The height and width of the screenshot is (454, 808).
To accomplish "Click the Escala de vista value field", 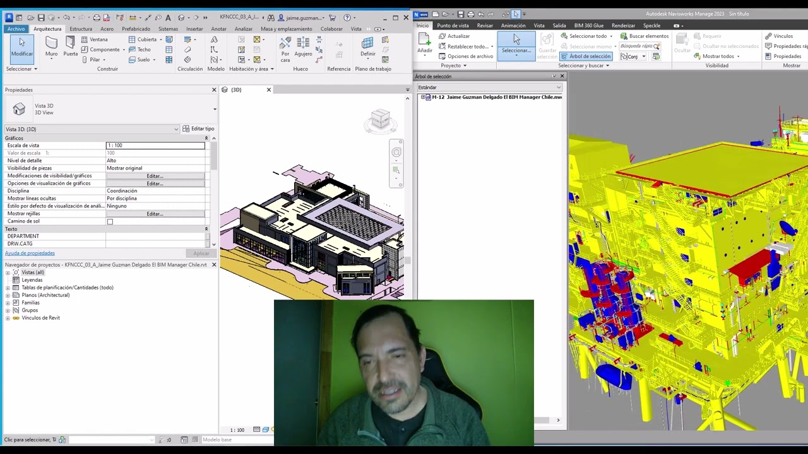I will (x=155, y=146).
